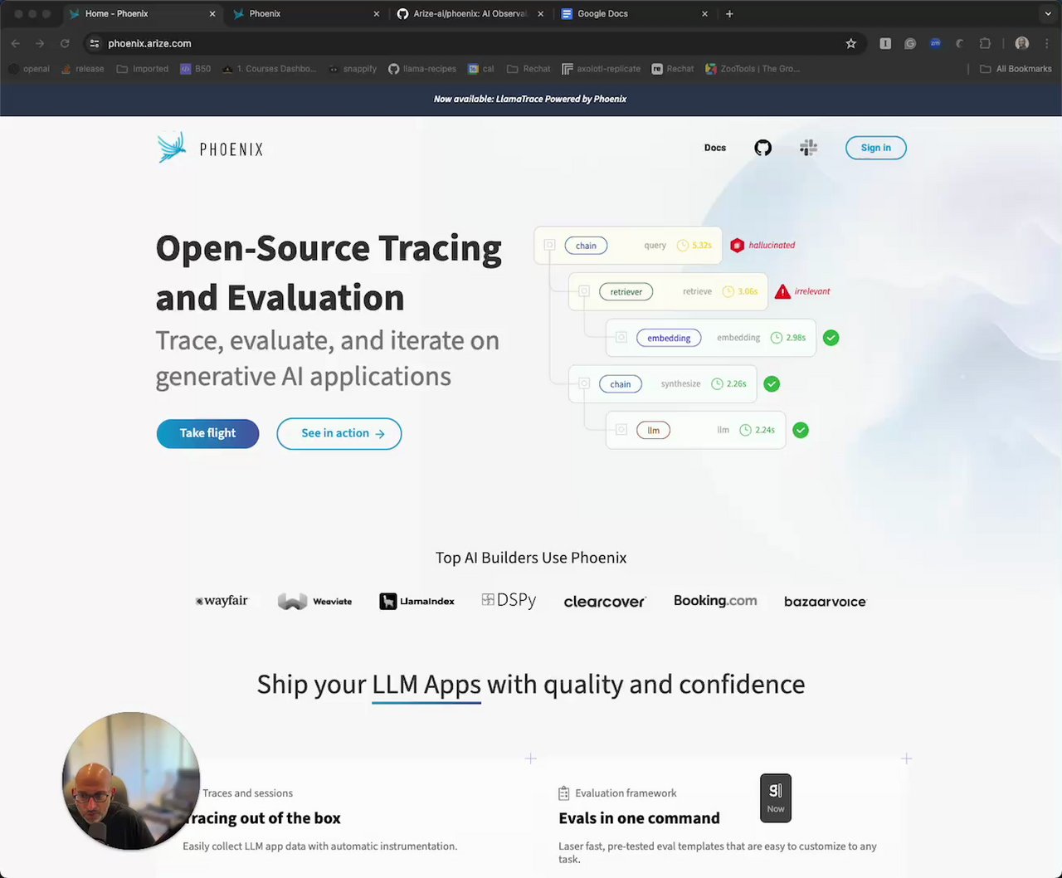This screenshot has height=878, width=1062.
Task: Open the browser extensions puzzle icon
Action: (985, 43)
